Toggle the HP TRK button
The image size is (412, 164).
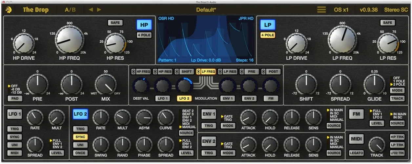pos(397,137)
